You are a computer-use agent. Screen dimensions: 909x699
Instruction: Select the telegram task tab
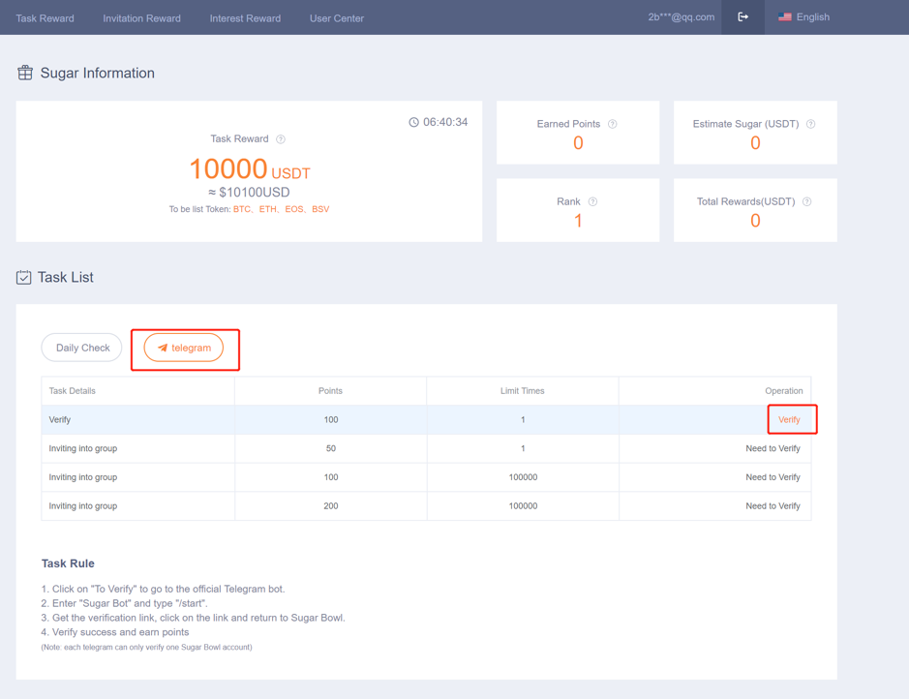coord(184,348)
